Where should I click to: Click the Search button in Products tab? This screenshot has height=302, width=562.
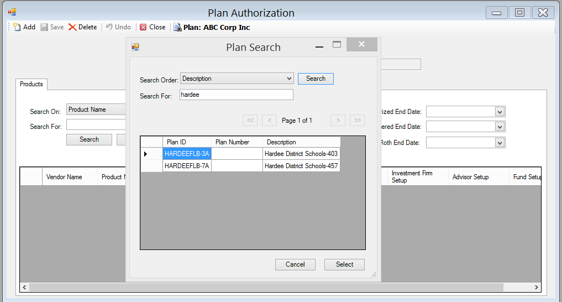point(90,139)
